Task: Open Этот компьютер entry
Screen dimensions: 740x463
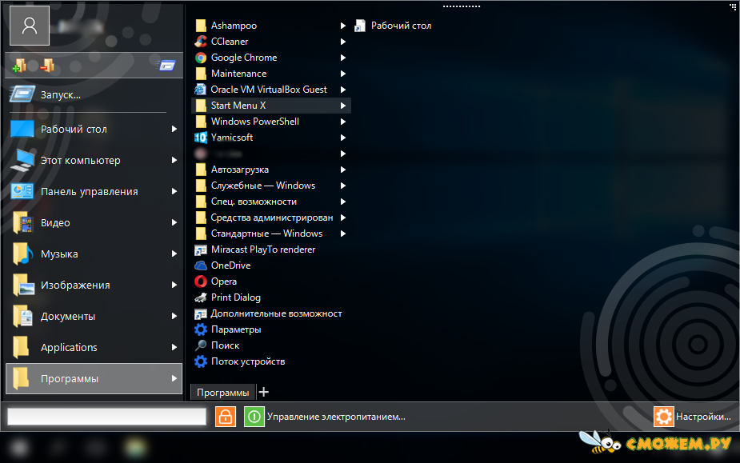Action: pyautogui.click(x=94, y=160)
